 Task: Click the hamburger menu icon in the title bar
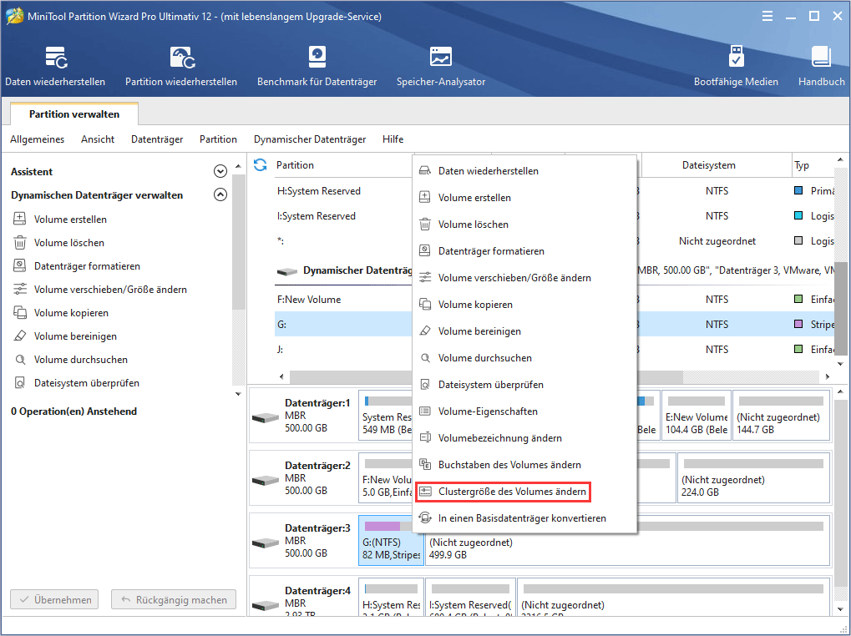click(x=767, y=16)
